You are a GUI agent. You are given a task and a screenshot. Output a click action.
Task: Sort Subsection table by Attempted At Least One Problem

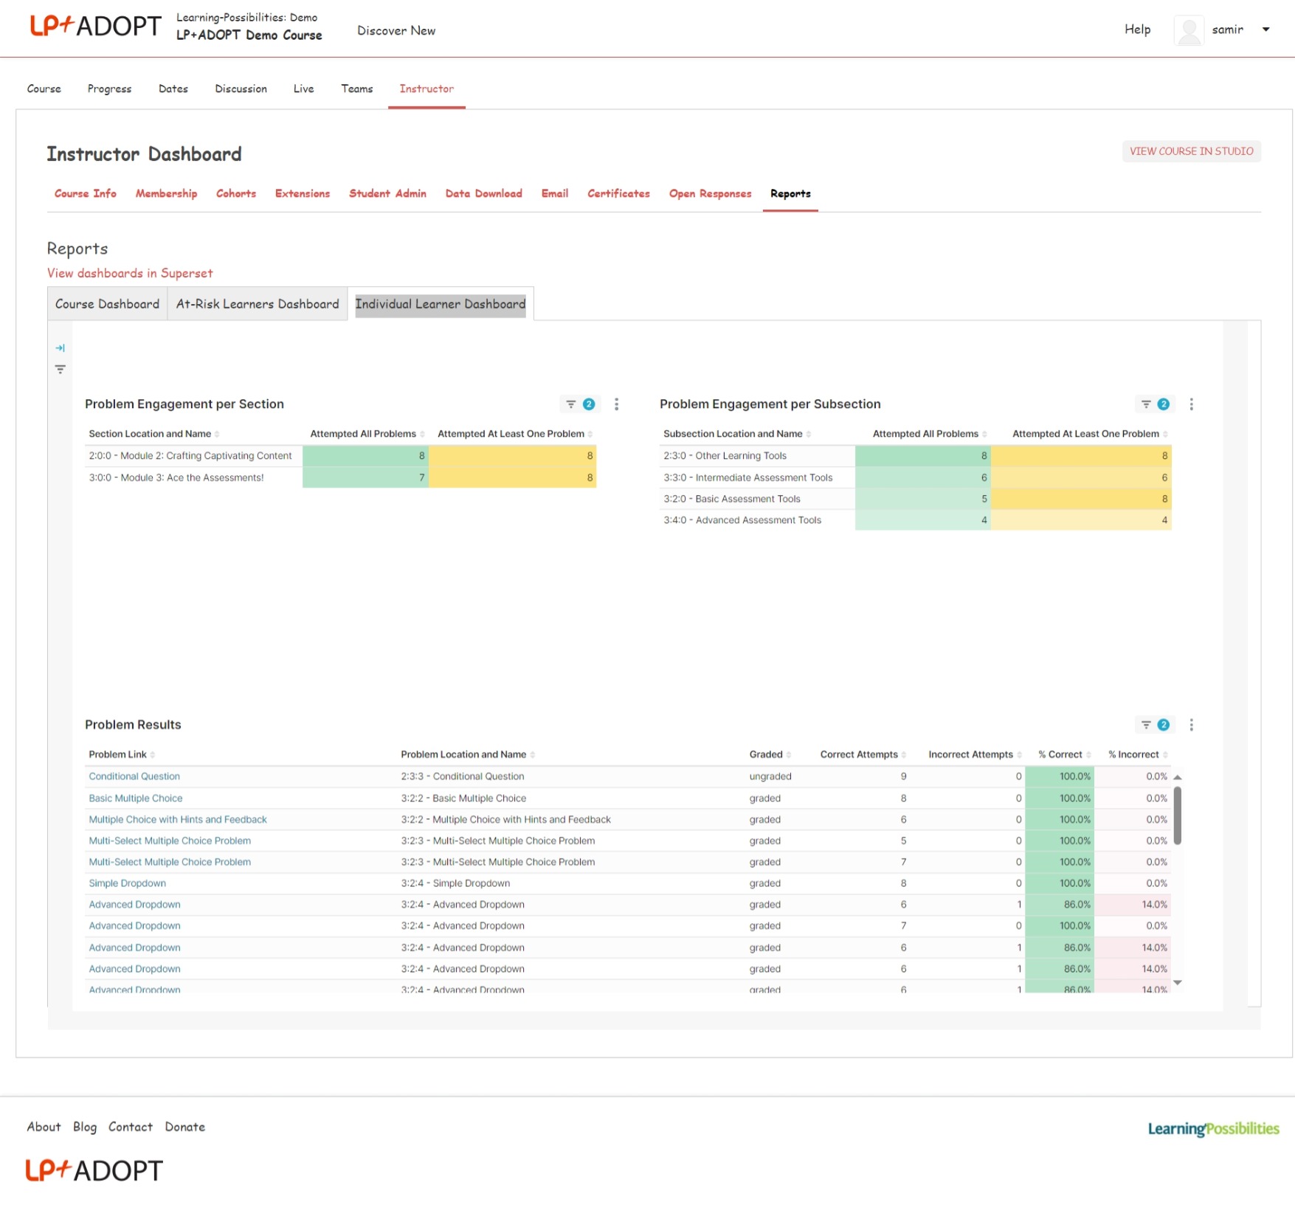pos(1090,434)
